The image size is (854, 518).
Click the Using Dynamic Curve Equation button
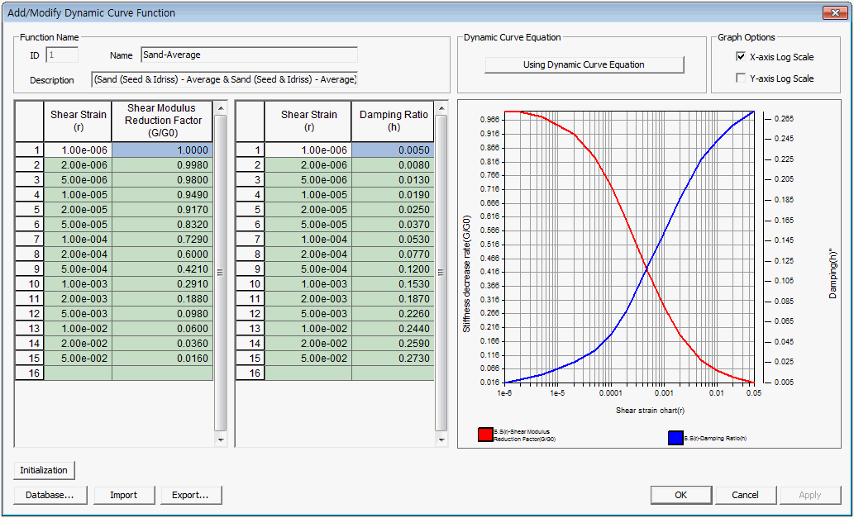(x=584, y=64)
